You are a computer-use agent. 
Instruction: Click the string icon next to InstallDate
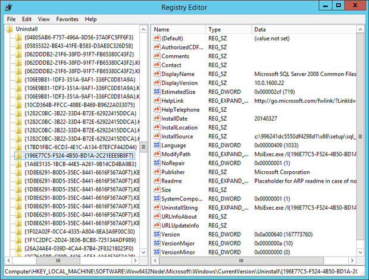(x=157, y=118)
